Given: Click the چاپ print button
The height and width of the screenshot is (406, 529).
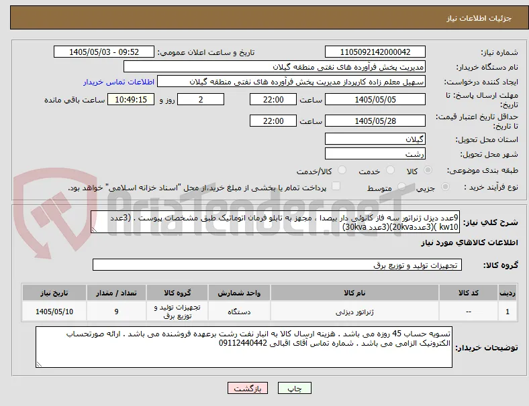Looking at the screenshot, I should (x=295, y=388).
